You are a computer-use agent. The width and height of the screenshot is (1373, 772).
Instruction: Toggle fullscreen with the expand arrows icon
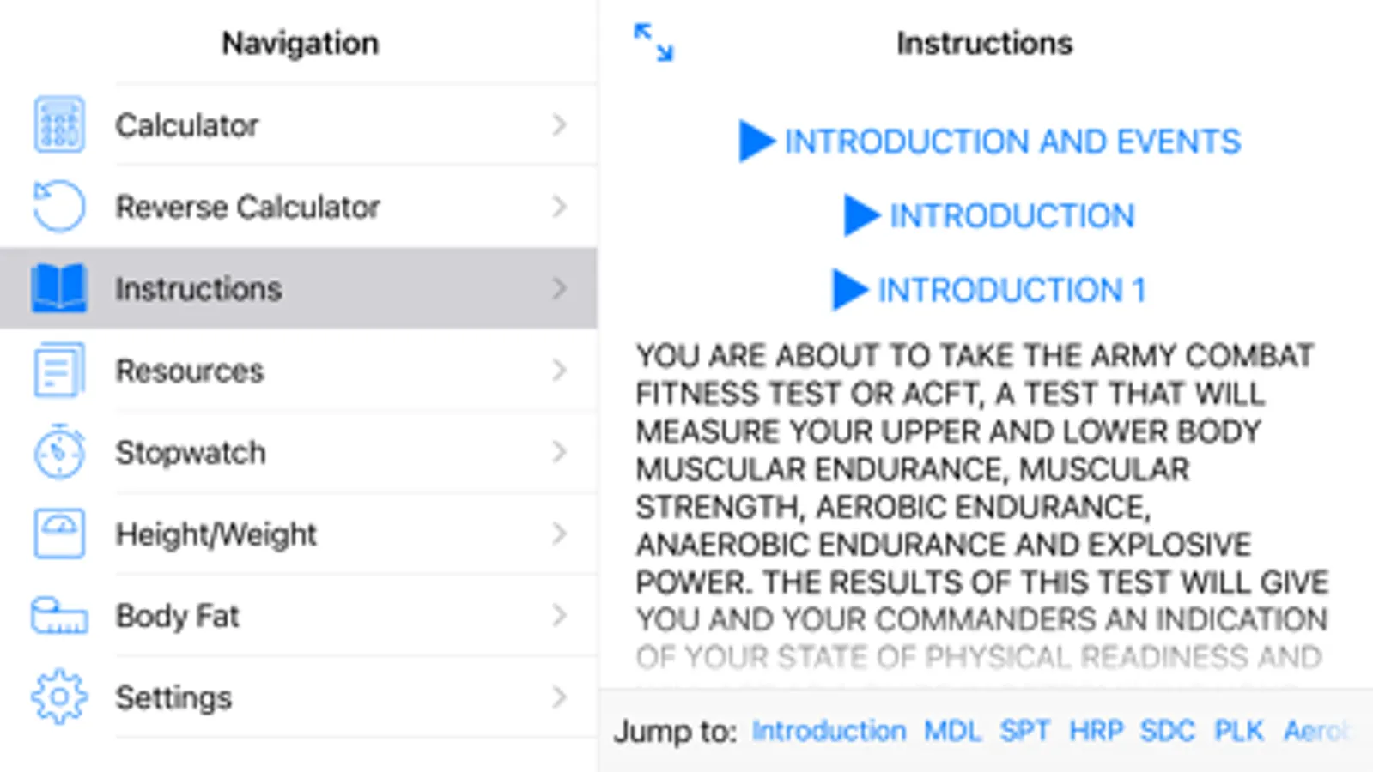(x=653, y=43)
